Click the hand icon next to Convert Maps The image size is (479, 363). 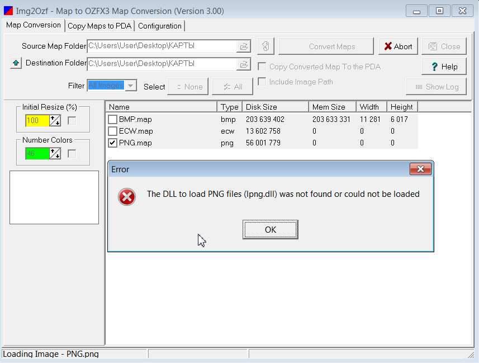point(266,46)
